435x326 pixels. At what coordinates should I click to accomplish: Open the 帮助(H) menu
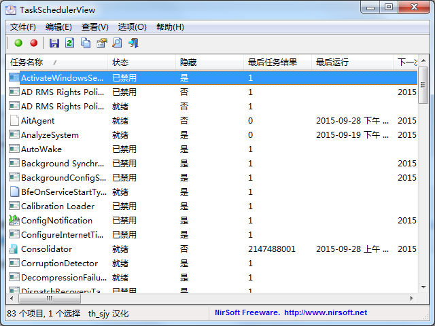coord(170,27)
